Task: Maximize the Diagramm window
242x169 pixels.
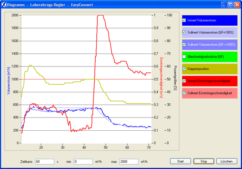Action: point(231,5)
